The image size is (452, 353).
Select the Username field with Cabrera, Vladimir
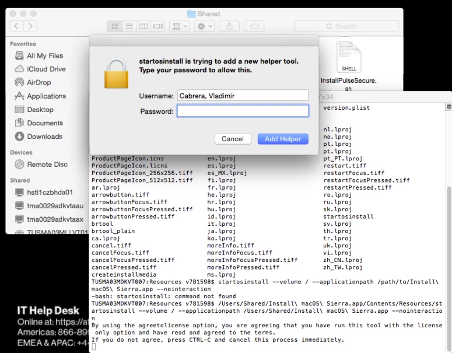click(x=243, y=96)
